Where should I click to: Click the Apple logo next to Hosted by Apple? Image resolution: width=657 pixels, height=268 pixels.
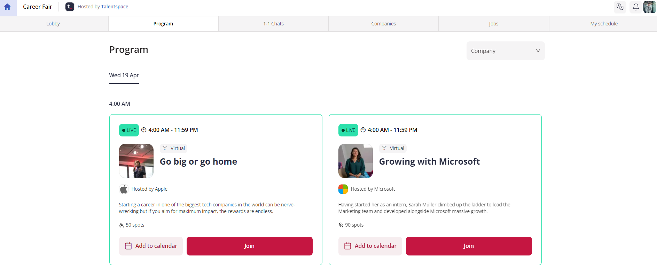124,189
